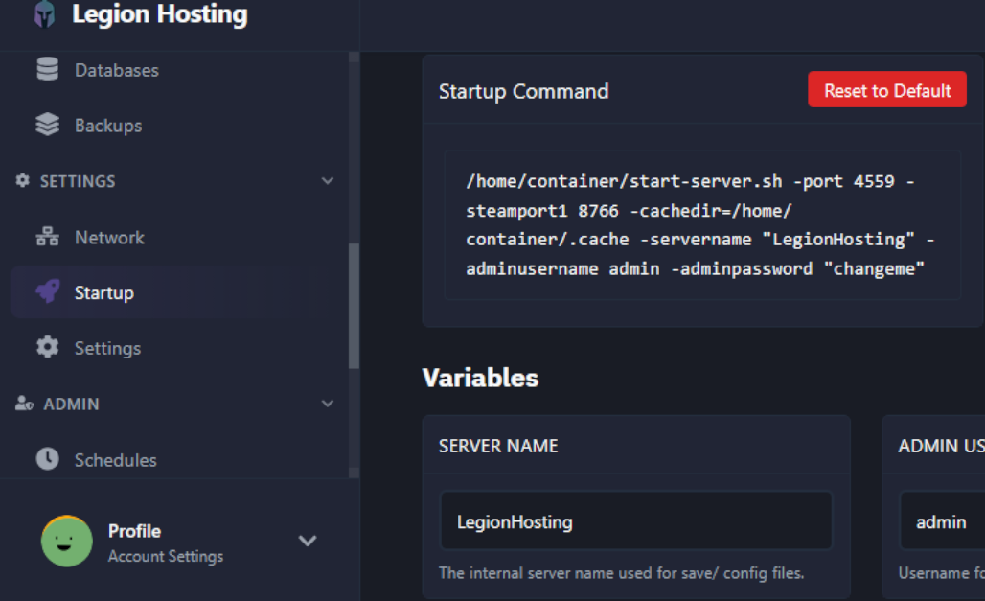Click the Databases icon in the sidebar
This screenshot has height=601, width=985.
point(48,69)
